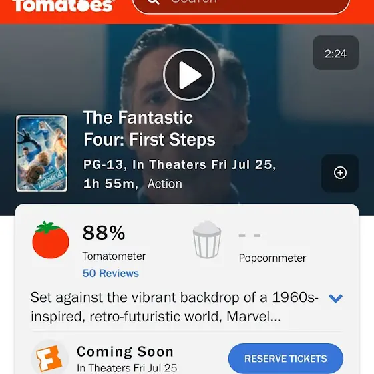Click the 88% Tomatometer score
This screenshot has height=374, width=374.
pyautogui.click(x=104, y=233)
